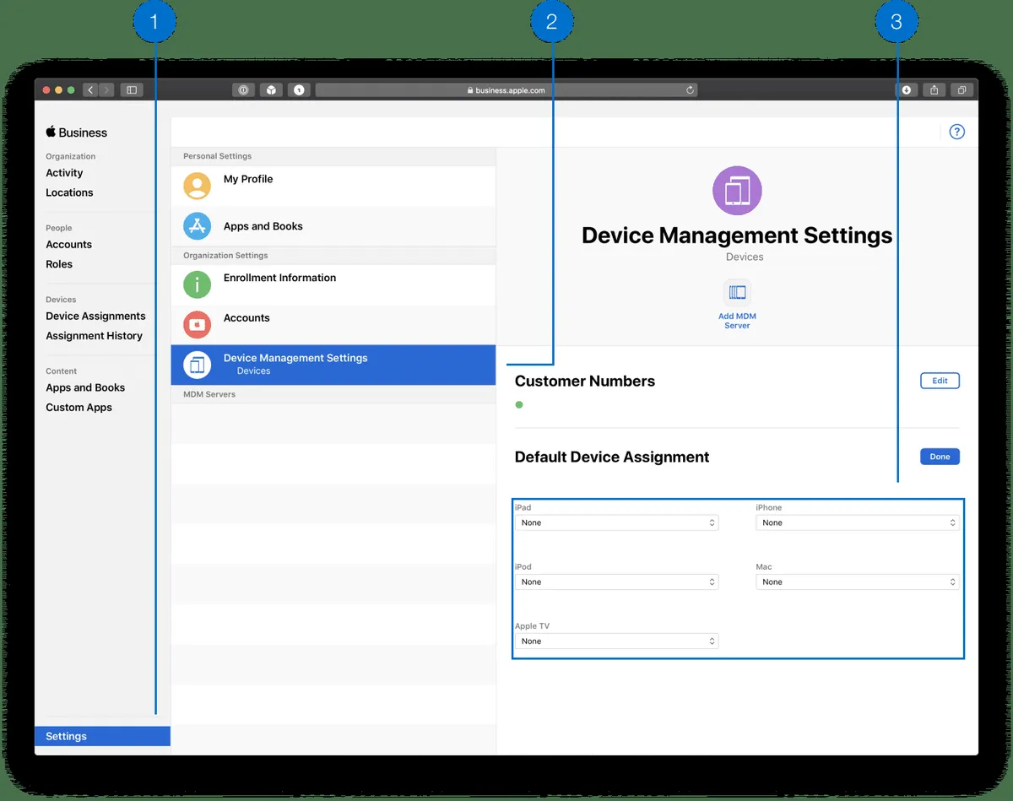Expand the Mac assignment dropdown

[857, 582]
